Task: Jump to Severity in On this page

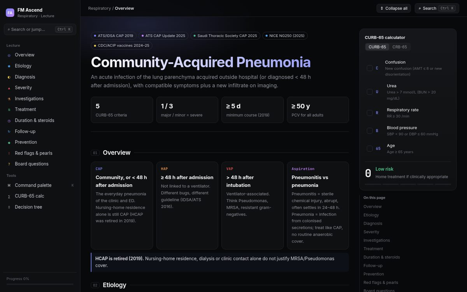Action: pyautogui.click(x=371, y=232)
